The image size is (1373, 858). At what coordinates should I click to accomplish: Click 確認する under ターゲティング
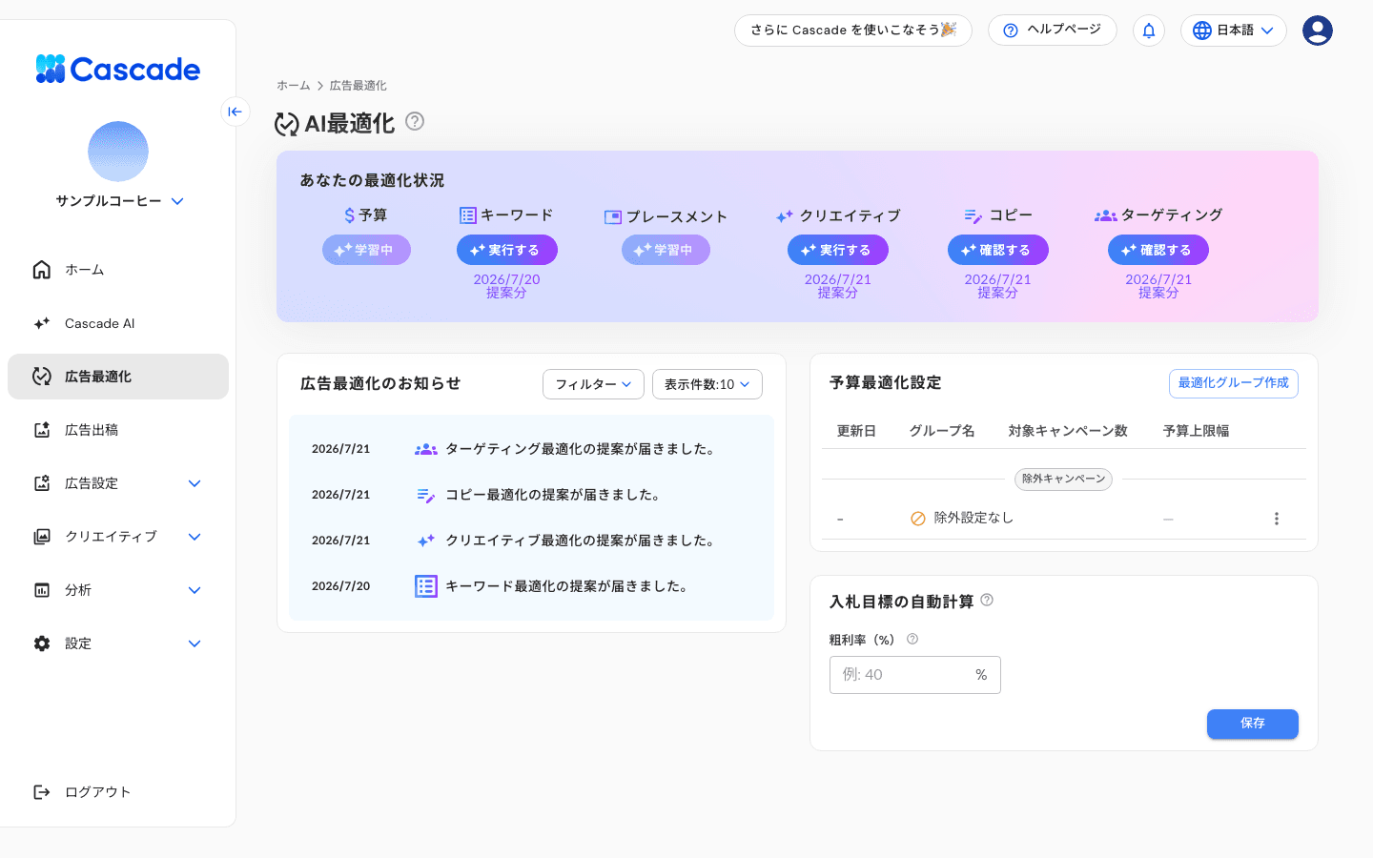coord(1158,250)
